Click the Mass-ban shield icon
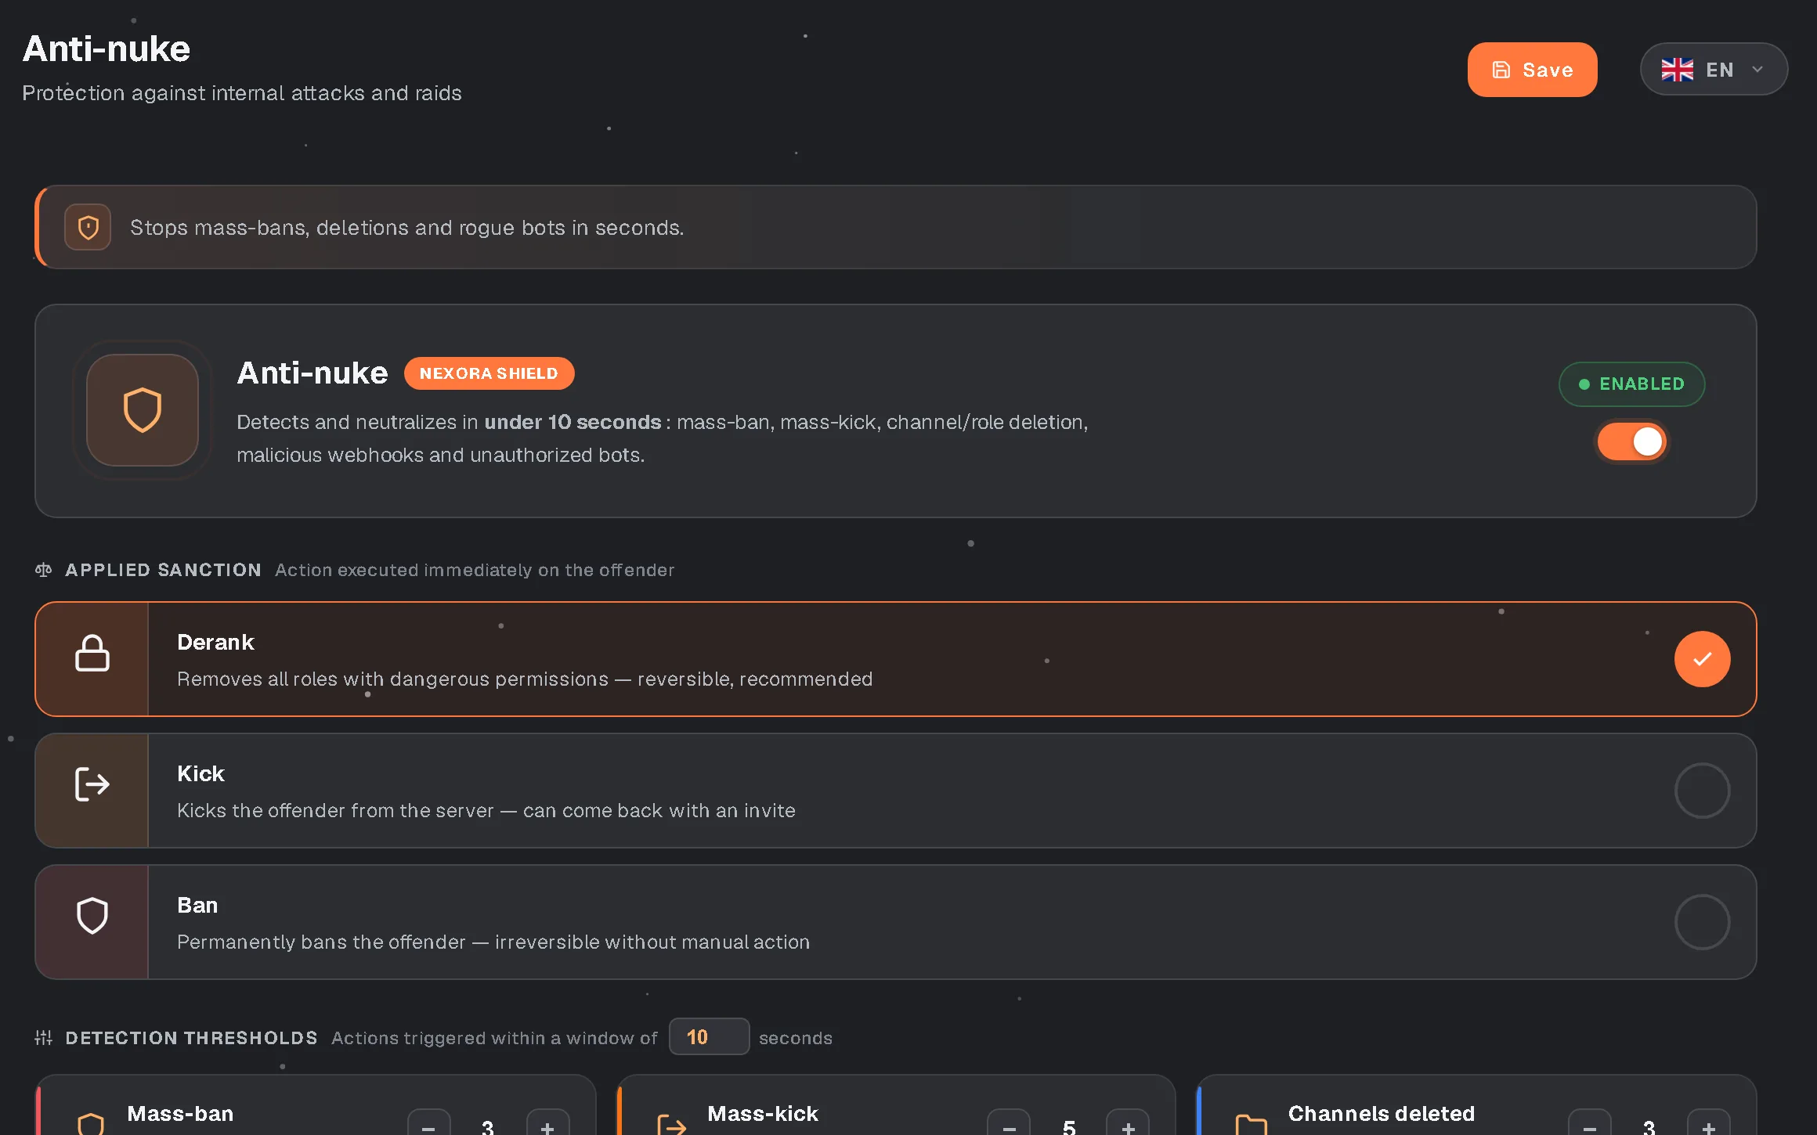 point(91,1124)
